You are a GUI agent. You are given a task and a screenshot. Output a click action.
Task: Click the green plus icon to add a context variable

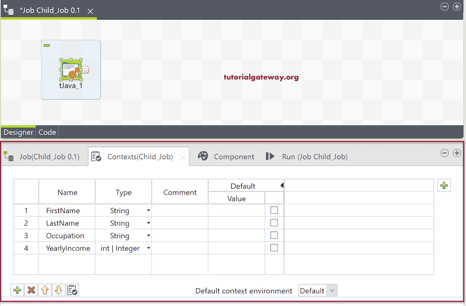tap(17, 290)
